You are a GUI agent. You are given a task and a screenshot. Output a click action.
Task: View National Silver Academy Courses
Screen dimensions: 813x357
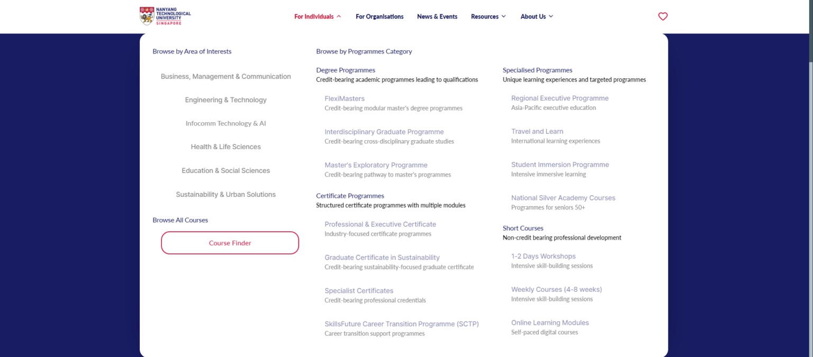[x=563, y=198]
